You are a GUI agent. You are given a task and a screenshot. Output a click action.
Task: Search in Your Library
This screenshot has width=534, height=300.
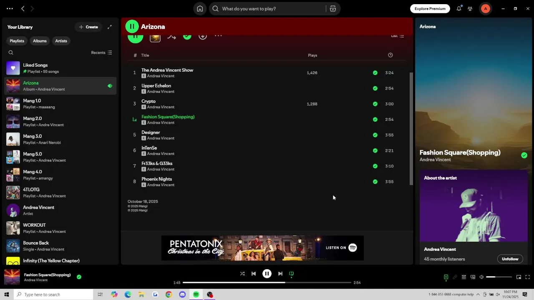click(x=11, y=52)
